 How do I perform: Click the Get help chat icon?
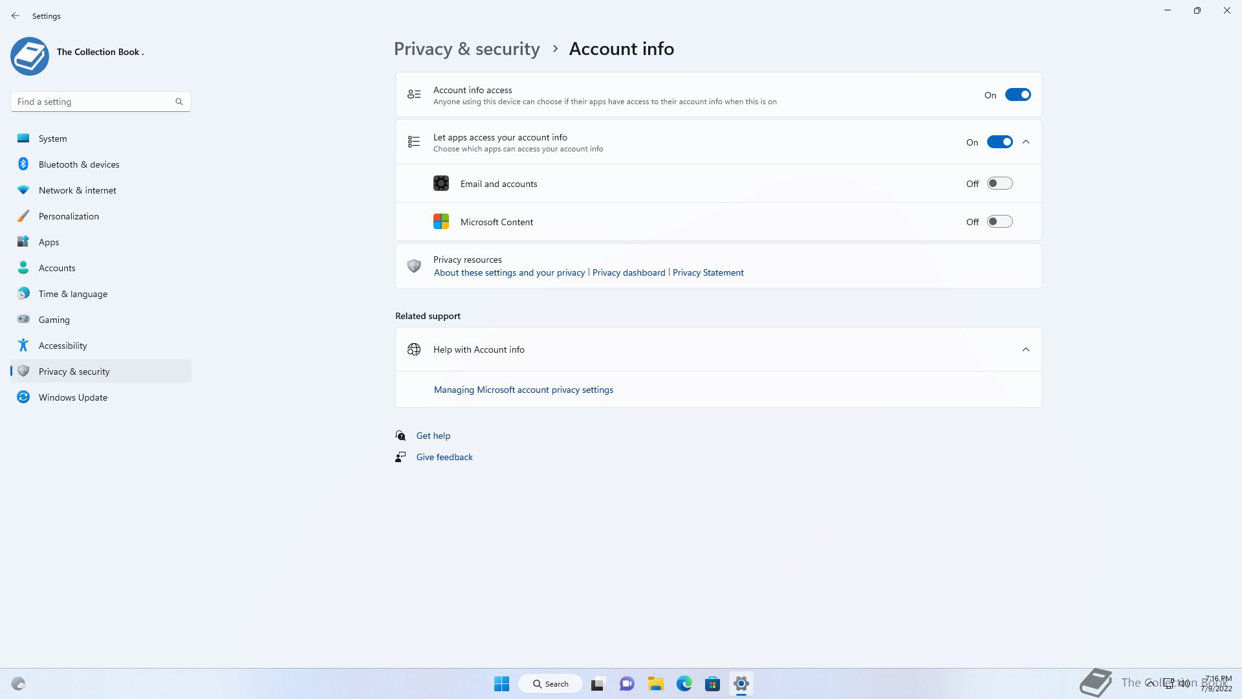pyautogui.click(x=400, y=436)
